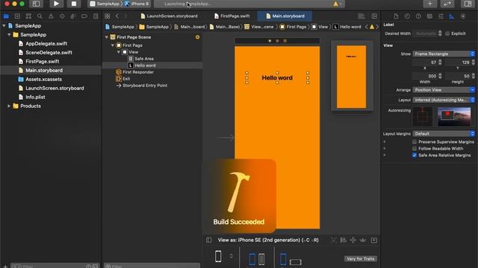Check Follow Readable Width

(x=415, y=149)
